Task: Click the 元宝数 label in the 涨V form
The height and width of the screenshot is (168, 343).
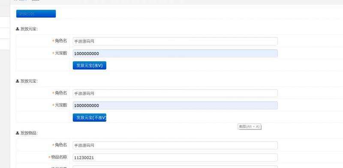Action: (61, 53)
